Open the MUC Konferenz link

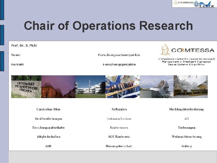[119, 137]
